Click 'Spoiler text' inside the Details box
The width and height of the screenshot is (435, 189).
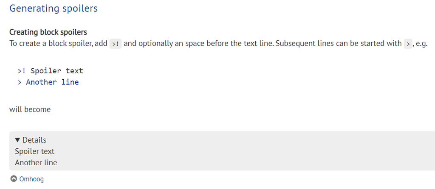coord(34,151)
